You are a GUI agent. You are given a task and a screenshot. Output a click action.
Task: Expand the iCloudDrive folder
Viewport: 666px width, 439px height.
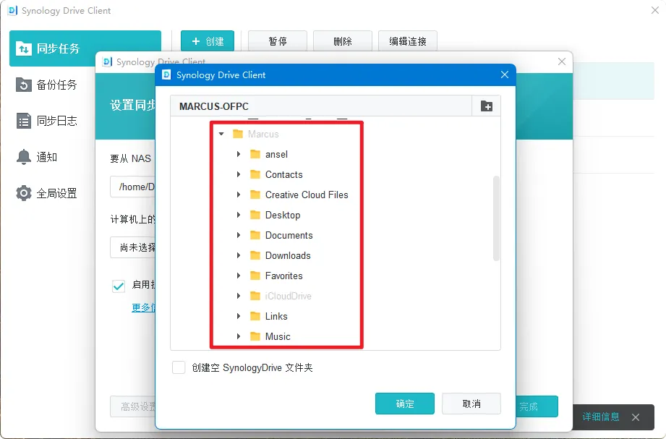[x=239, y=296]
